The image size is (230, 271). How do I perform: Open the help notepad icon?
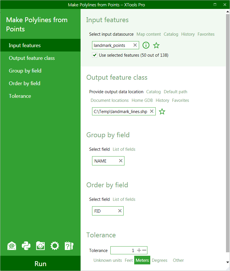pos(69,246)
